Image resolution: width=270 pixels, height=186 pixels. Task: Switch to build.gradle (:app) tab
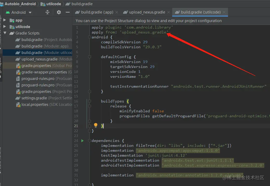point(97,12)
